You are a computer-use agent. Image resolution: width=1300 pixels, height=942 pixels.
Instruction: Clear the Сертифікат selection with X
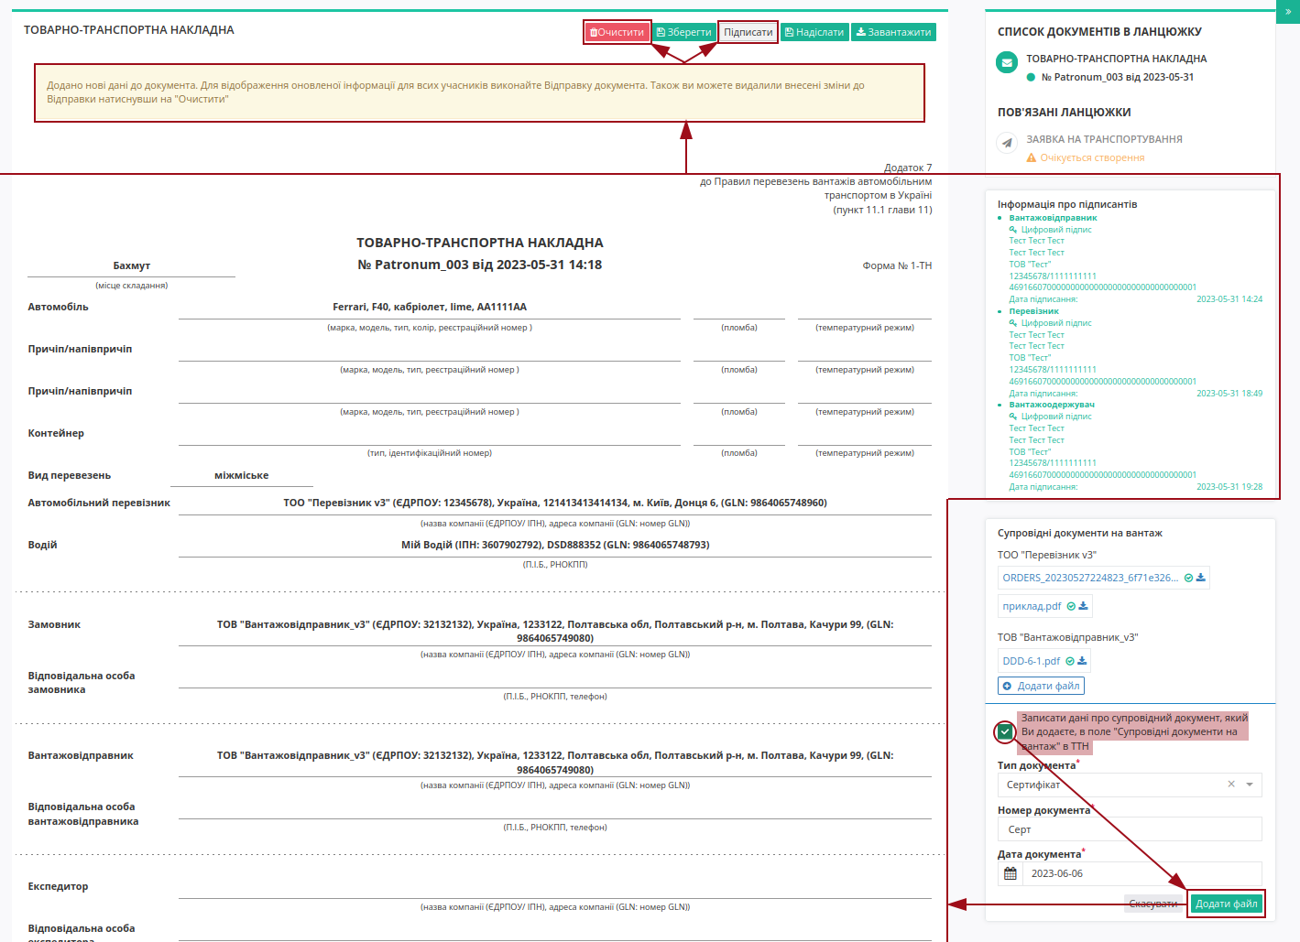click(x=1231, y=785)
